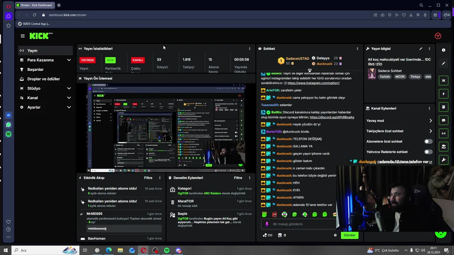This screenshot has width=454, height=255.
Task: Open File Explorer from the taskbar
Action: (x=120, y=250)
